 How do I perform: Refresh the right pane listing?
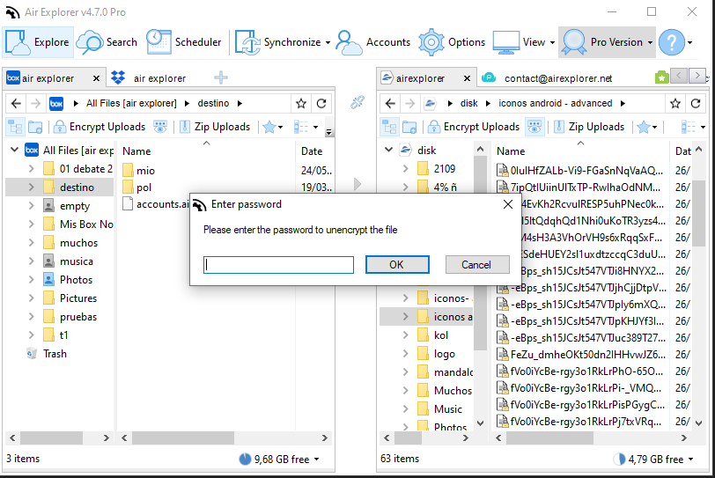[x=696, y=104]
